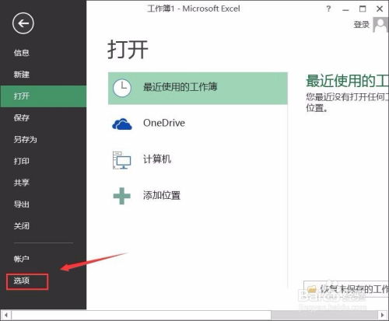This screenshot has width=389, height=321.
Task: Click the 最近使用的工 heading on right
Action: click(x=347, y=81)
